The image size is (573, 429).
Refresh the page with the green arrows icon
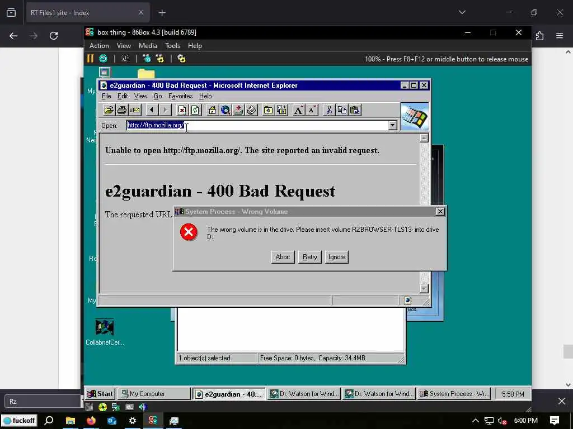(195, 110)
